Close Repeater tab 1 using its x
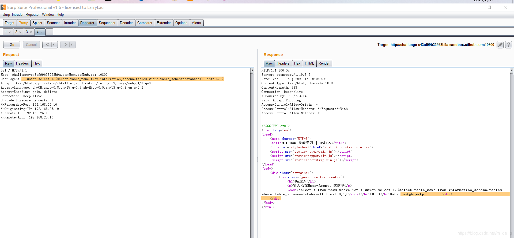Image resolution: width=514 pixels, height=238 pixels. coord(10,32)
